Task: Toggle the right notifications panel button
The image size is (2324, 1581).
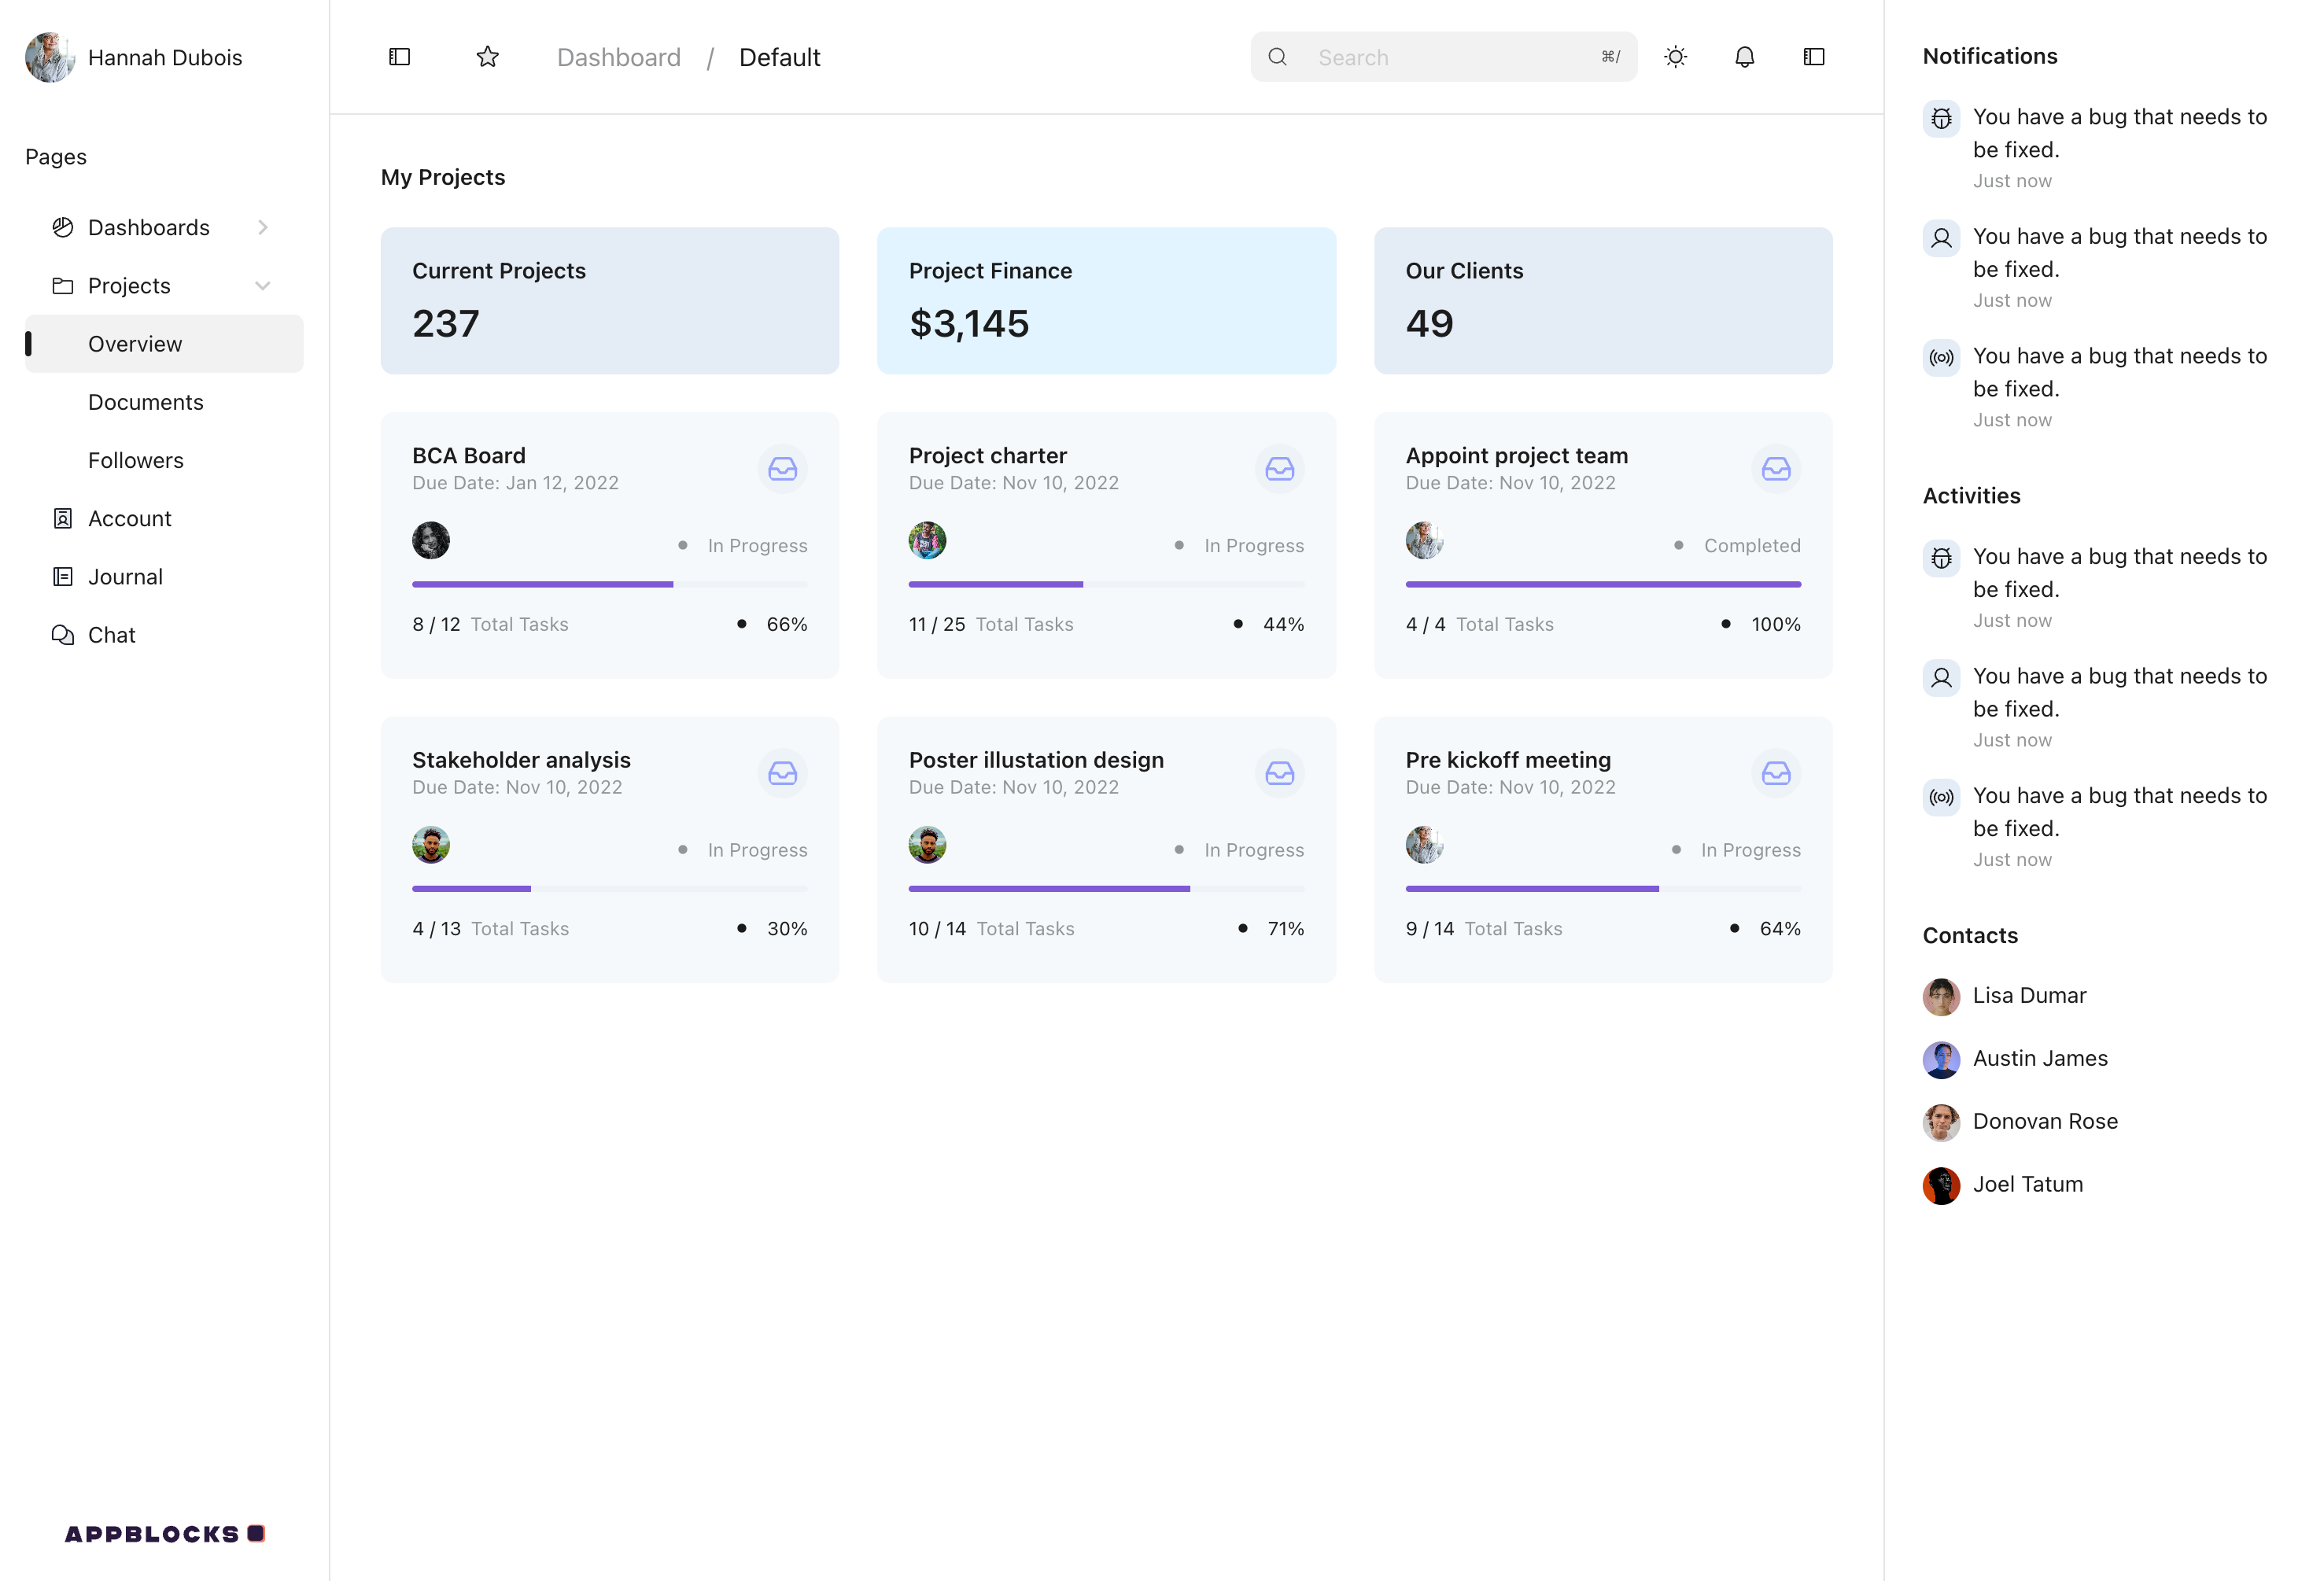Action: pos(1813,57)
